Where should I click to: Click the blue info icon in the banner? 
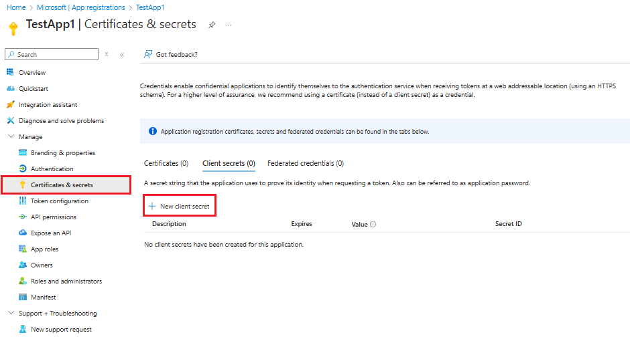(x=153, y=131)
